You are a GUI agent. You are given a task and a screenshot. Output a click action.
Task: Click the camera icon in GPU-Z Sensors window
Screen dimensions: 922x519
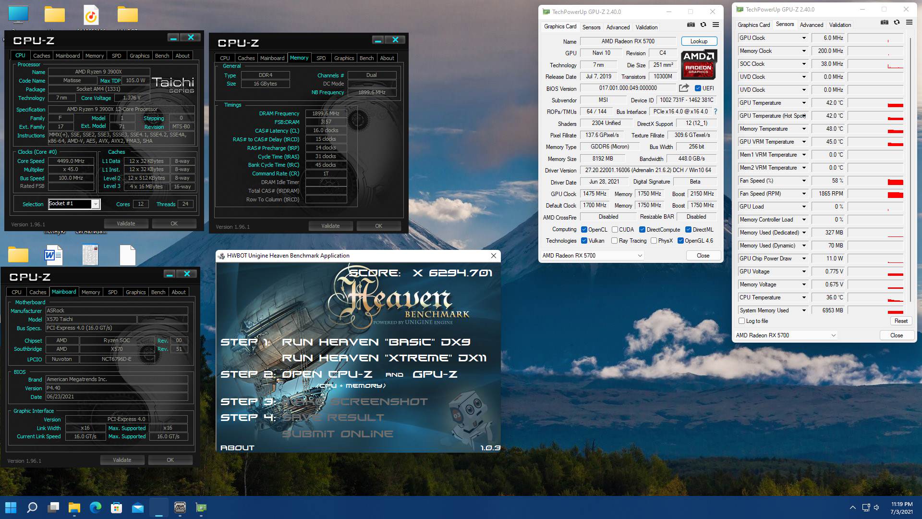884,22
